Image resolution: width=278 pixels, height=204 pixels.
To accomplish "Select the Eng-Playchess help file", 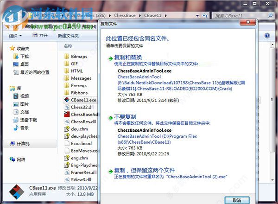I will 81,165.
